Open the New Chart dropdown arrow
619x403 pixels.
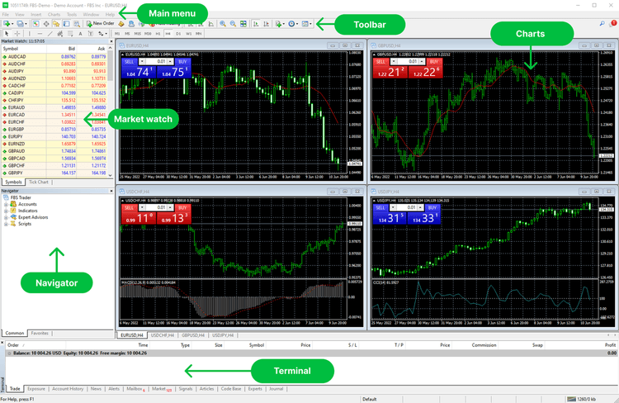click(12, 24)
